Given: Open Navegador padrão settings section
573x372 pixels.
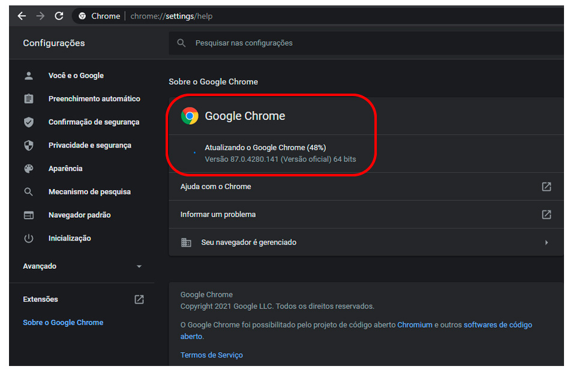Looking at the screenshot, I should pyautogui.click(x=79, y=215).
